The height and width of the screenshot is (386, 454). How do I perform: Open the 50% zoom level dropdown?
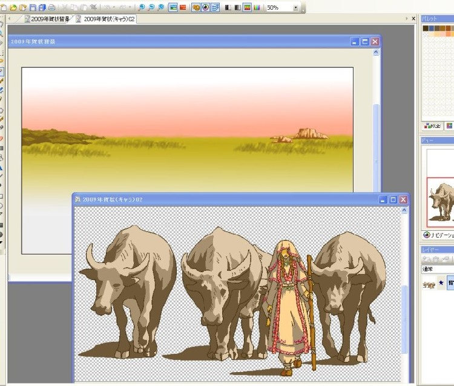pyautogui.click(x=295, y=8)
